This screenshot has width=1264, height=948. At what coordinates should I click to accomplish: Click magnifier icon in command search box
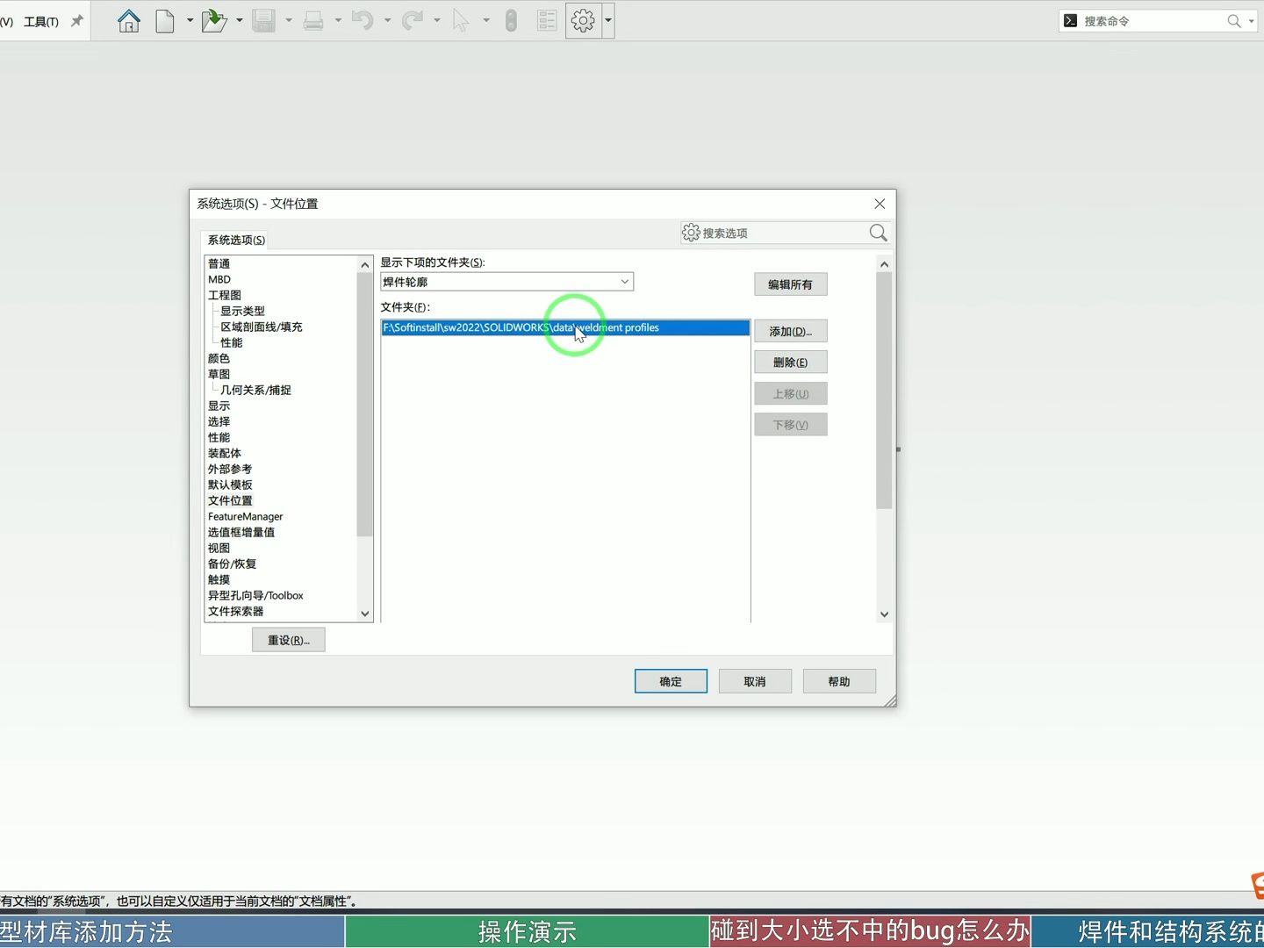[1233, 21]
